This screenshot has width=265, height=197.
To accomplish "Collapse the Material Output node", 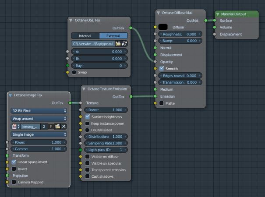I will [x=218, y=14].
